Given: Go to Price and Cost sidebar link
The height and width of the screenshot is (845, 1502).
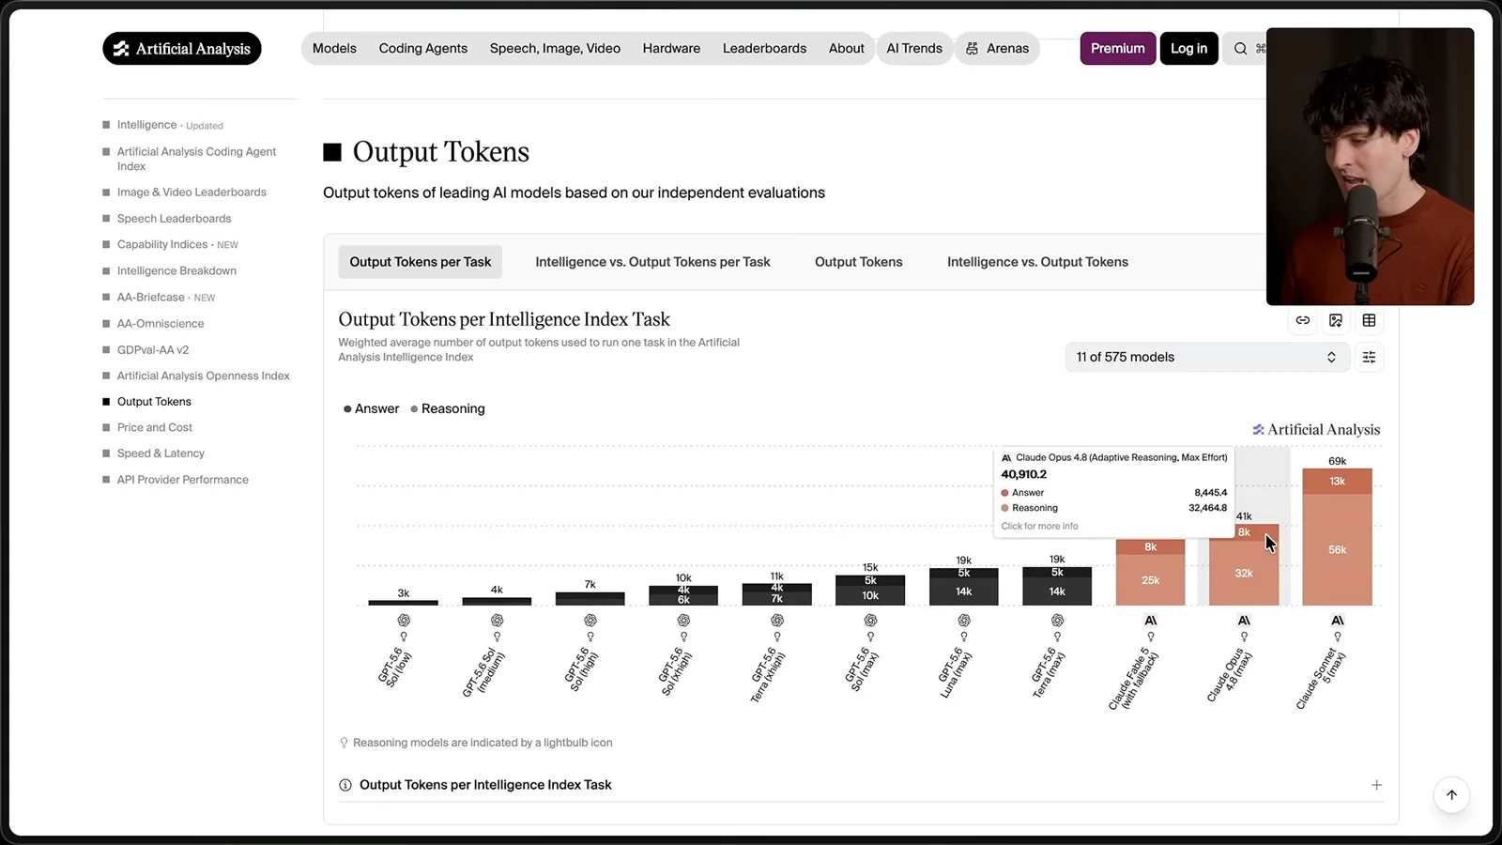Looking at the screenshot, I should click(154, 427).
